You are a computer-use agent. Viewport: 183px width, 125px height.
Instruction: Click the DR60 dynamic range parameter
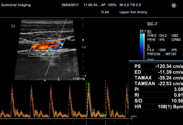[x=176, y=40]
